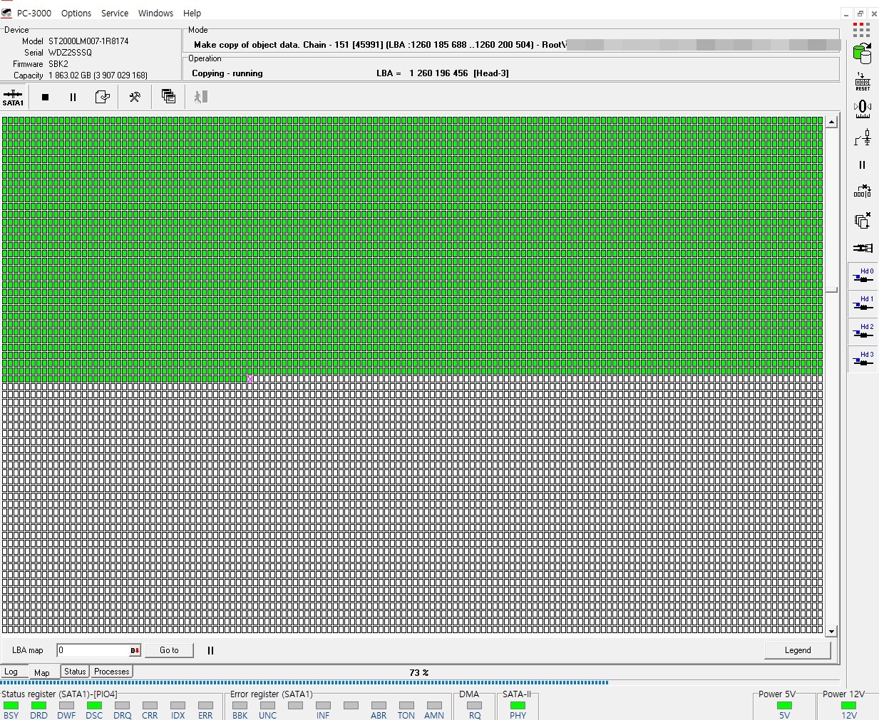Click the BBK error indicator
The image size is (879, 720).
[x=240, y=706]
